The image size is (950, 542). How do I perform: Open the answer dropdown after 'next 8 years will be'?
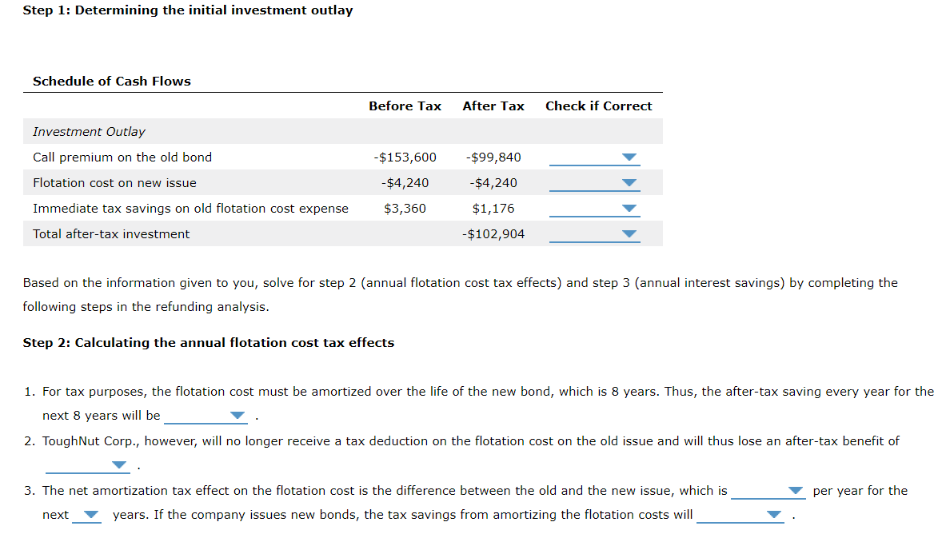click(237, 414)
